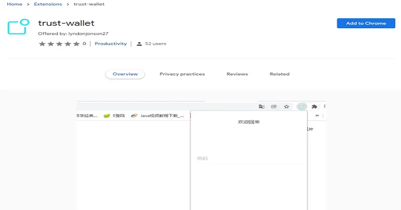Click 'Offered by: lyndonjonson27' text

point(73,34)
